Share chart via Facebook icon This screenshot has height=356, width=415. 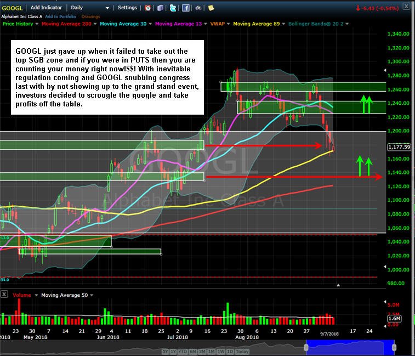[x=186, y=8]
